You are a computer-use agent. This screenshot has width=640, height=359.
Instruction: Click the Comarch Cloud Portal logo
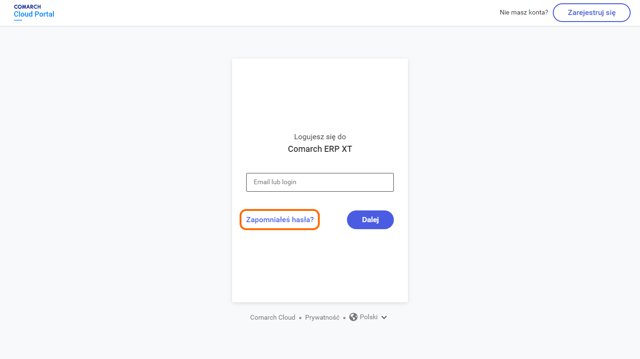click(34, 12)
